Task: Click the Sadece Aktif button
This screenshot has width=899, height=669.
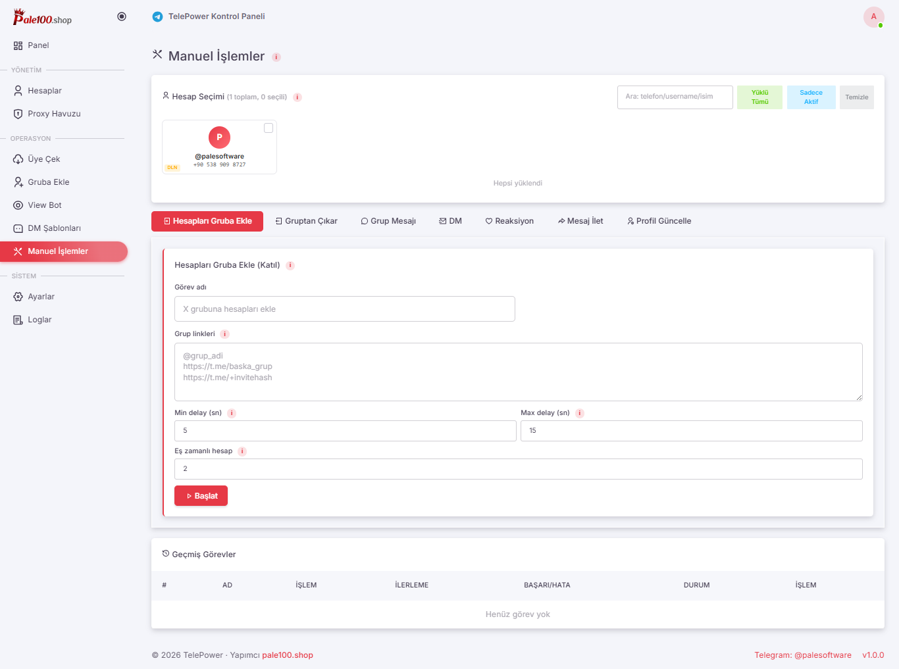Action: point(811,97)
